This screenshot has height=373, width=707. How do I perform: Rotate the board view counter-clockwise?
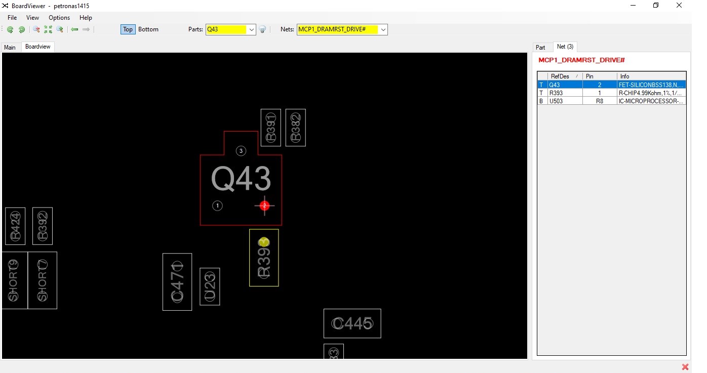[x=10, y=29]
